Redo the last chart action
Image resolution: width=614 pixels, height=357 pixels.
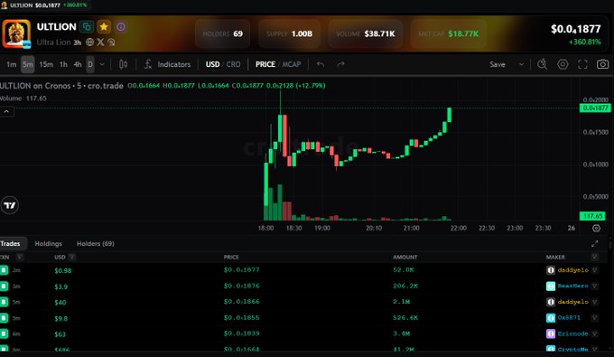[x=340, y=64]
